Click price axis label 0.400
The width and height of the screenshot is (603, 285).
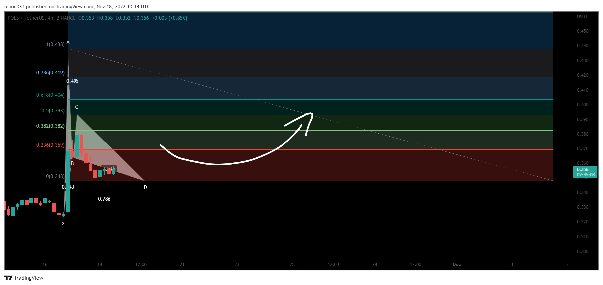(583, 105)
